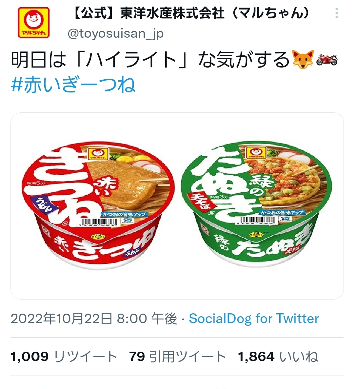Open the three-dot more options menu

[336, 13]
